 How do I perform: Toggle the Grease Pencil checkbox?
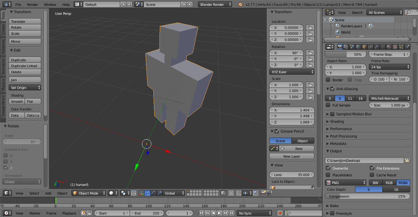click(277, 131)
